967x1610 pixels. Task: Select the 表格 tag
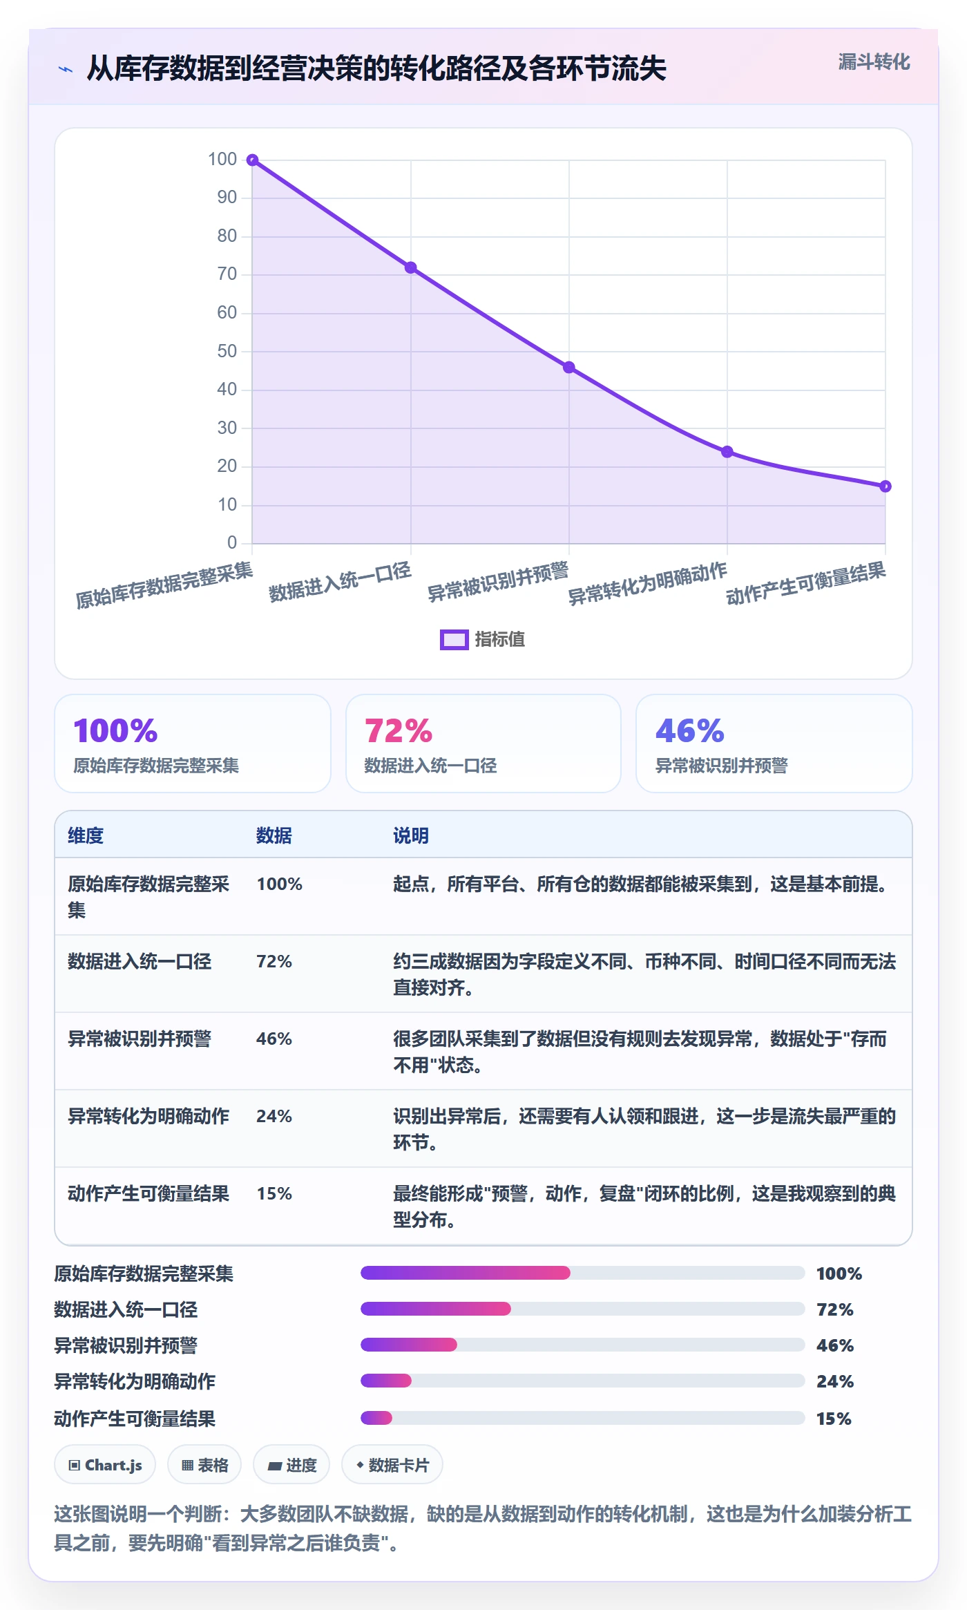click(204, 1464)
